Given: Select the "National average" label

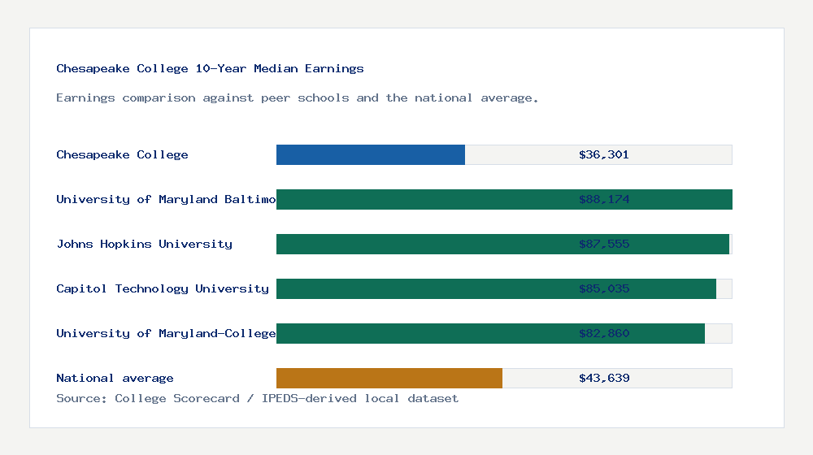Looking at the screenshot, I should 115,378.
